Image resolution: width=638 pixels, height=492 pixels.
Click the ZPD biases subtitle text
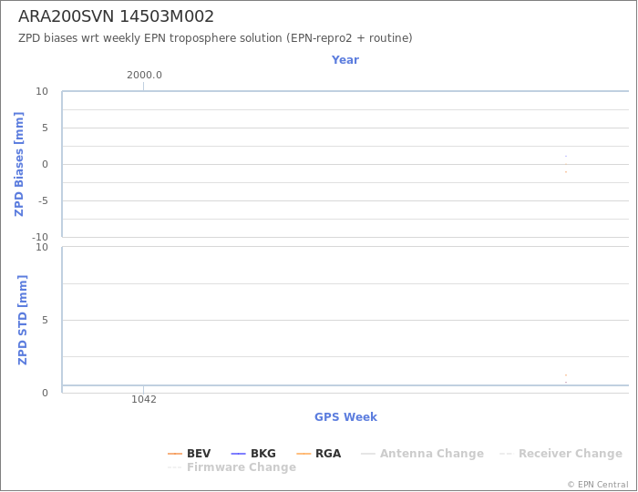(x=215, y=38)
